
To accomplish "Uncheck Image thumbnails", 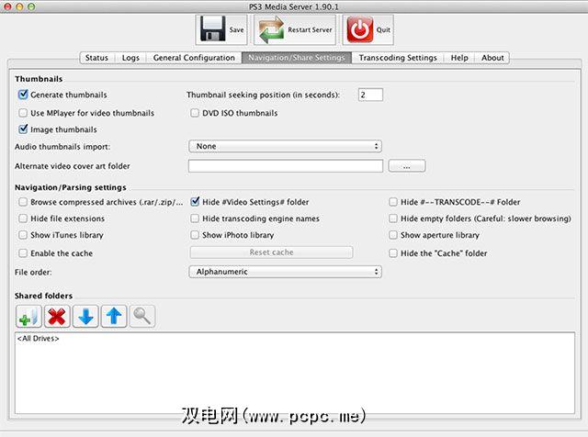I will click(x=23, y=129).
